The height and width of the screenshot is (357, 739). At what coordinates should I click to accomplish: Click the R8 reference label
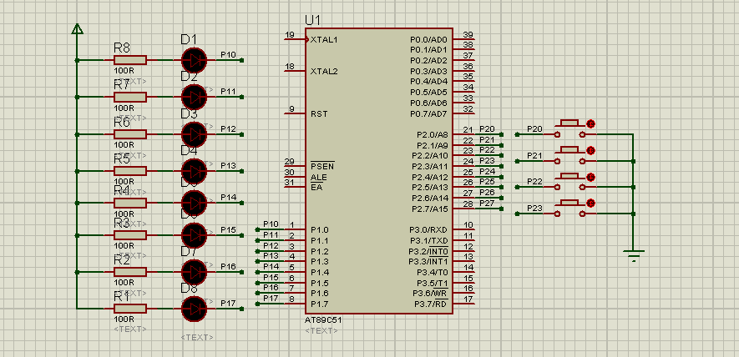point(122,48)
